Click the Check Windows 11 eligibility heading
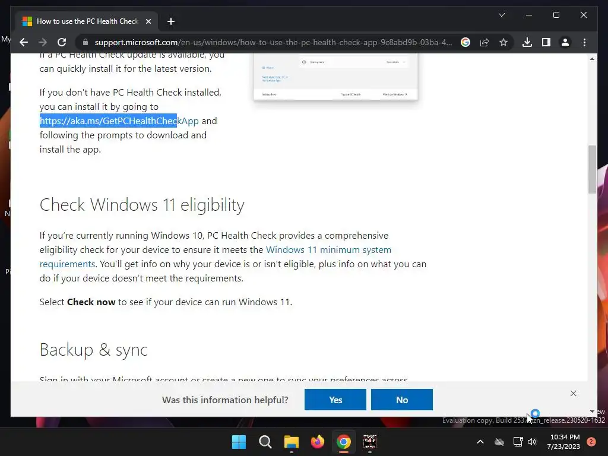This screenshot has width=608, height=456. [x=142, y=205]
